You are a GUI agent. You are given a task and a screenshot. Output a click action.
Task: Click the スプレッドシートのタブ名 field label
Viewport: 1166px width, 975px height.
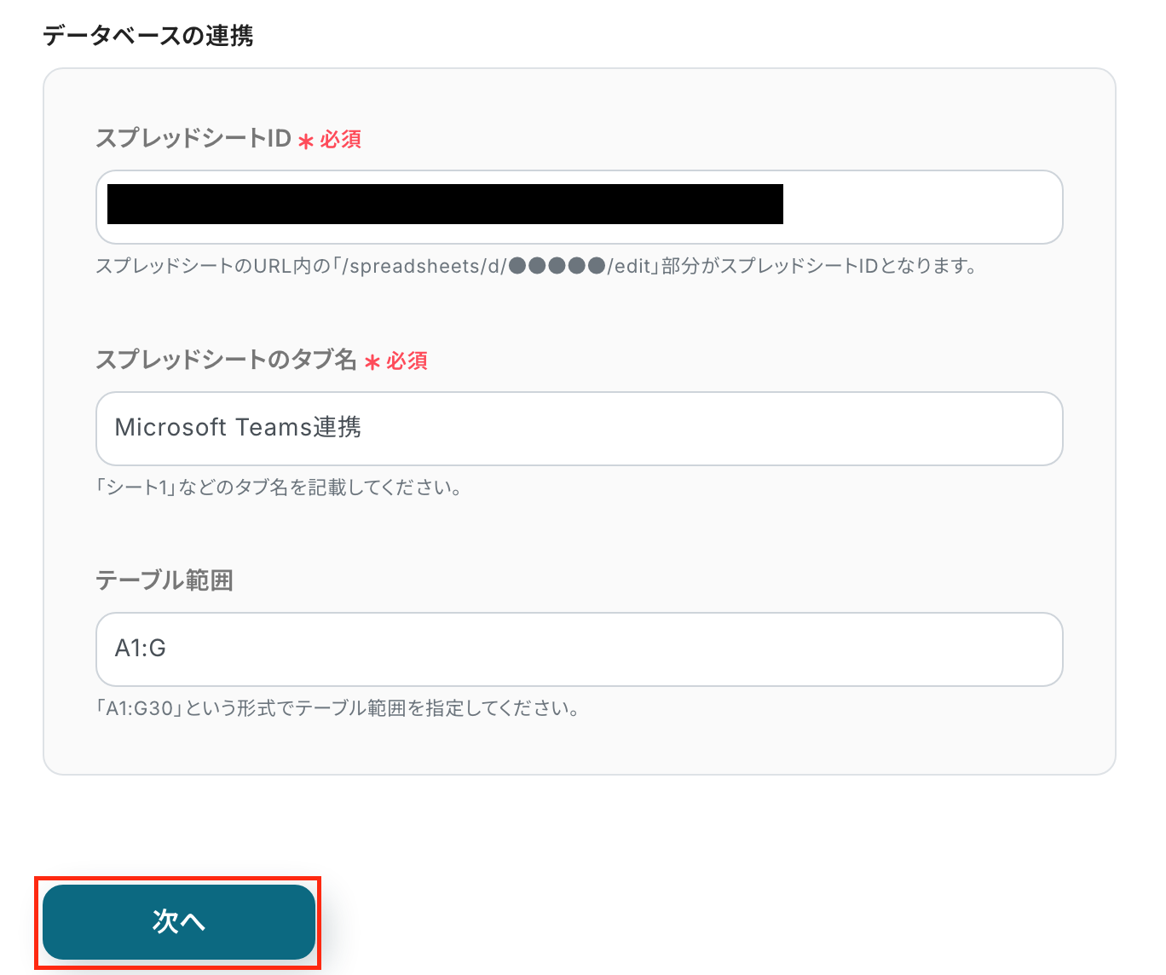pyautogui.click(x=226, y=360)
